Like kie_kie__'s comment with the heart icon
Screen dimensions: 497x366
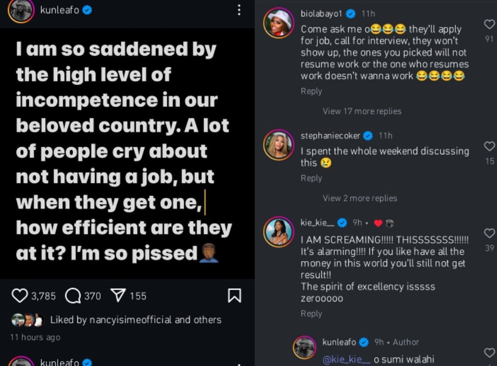(x=489, y=234)
